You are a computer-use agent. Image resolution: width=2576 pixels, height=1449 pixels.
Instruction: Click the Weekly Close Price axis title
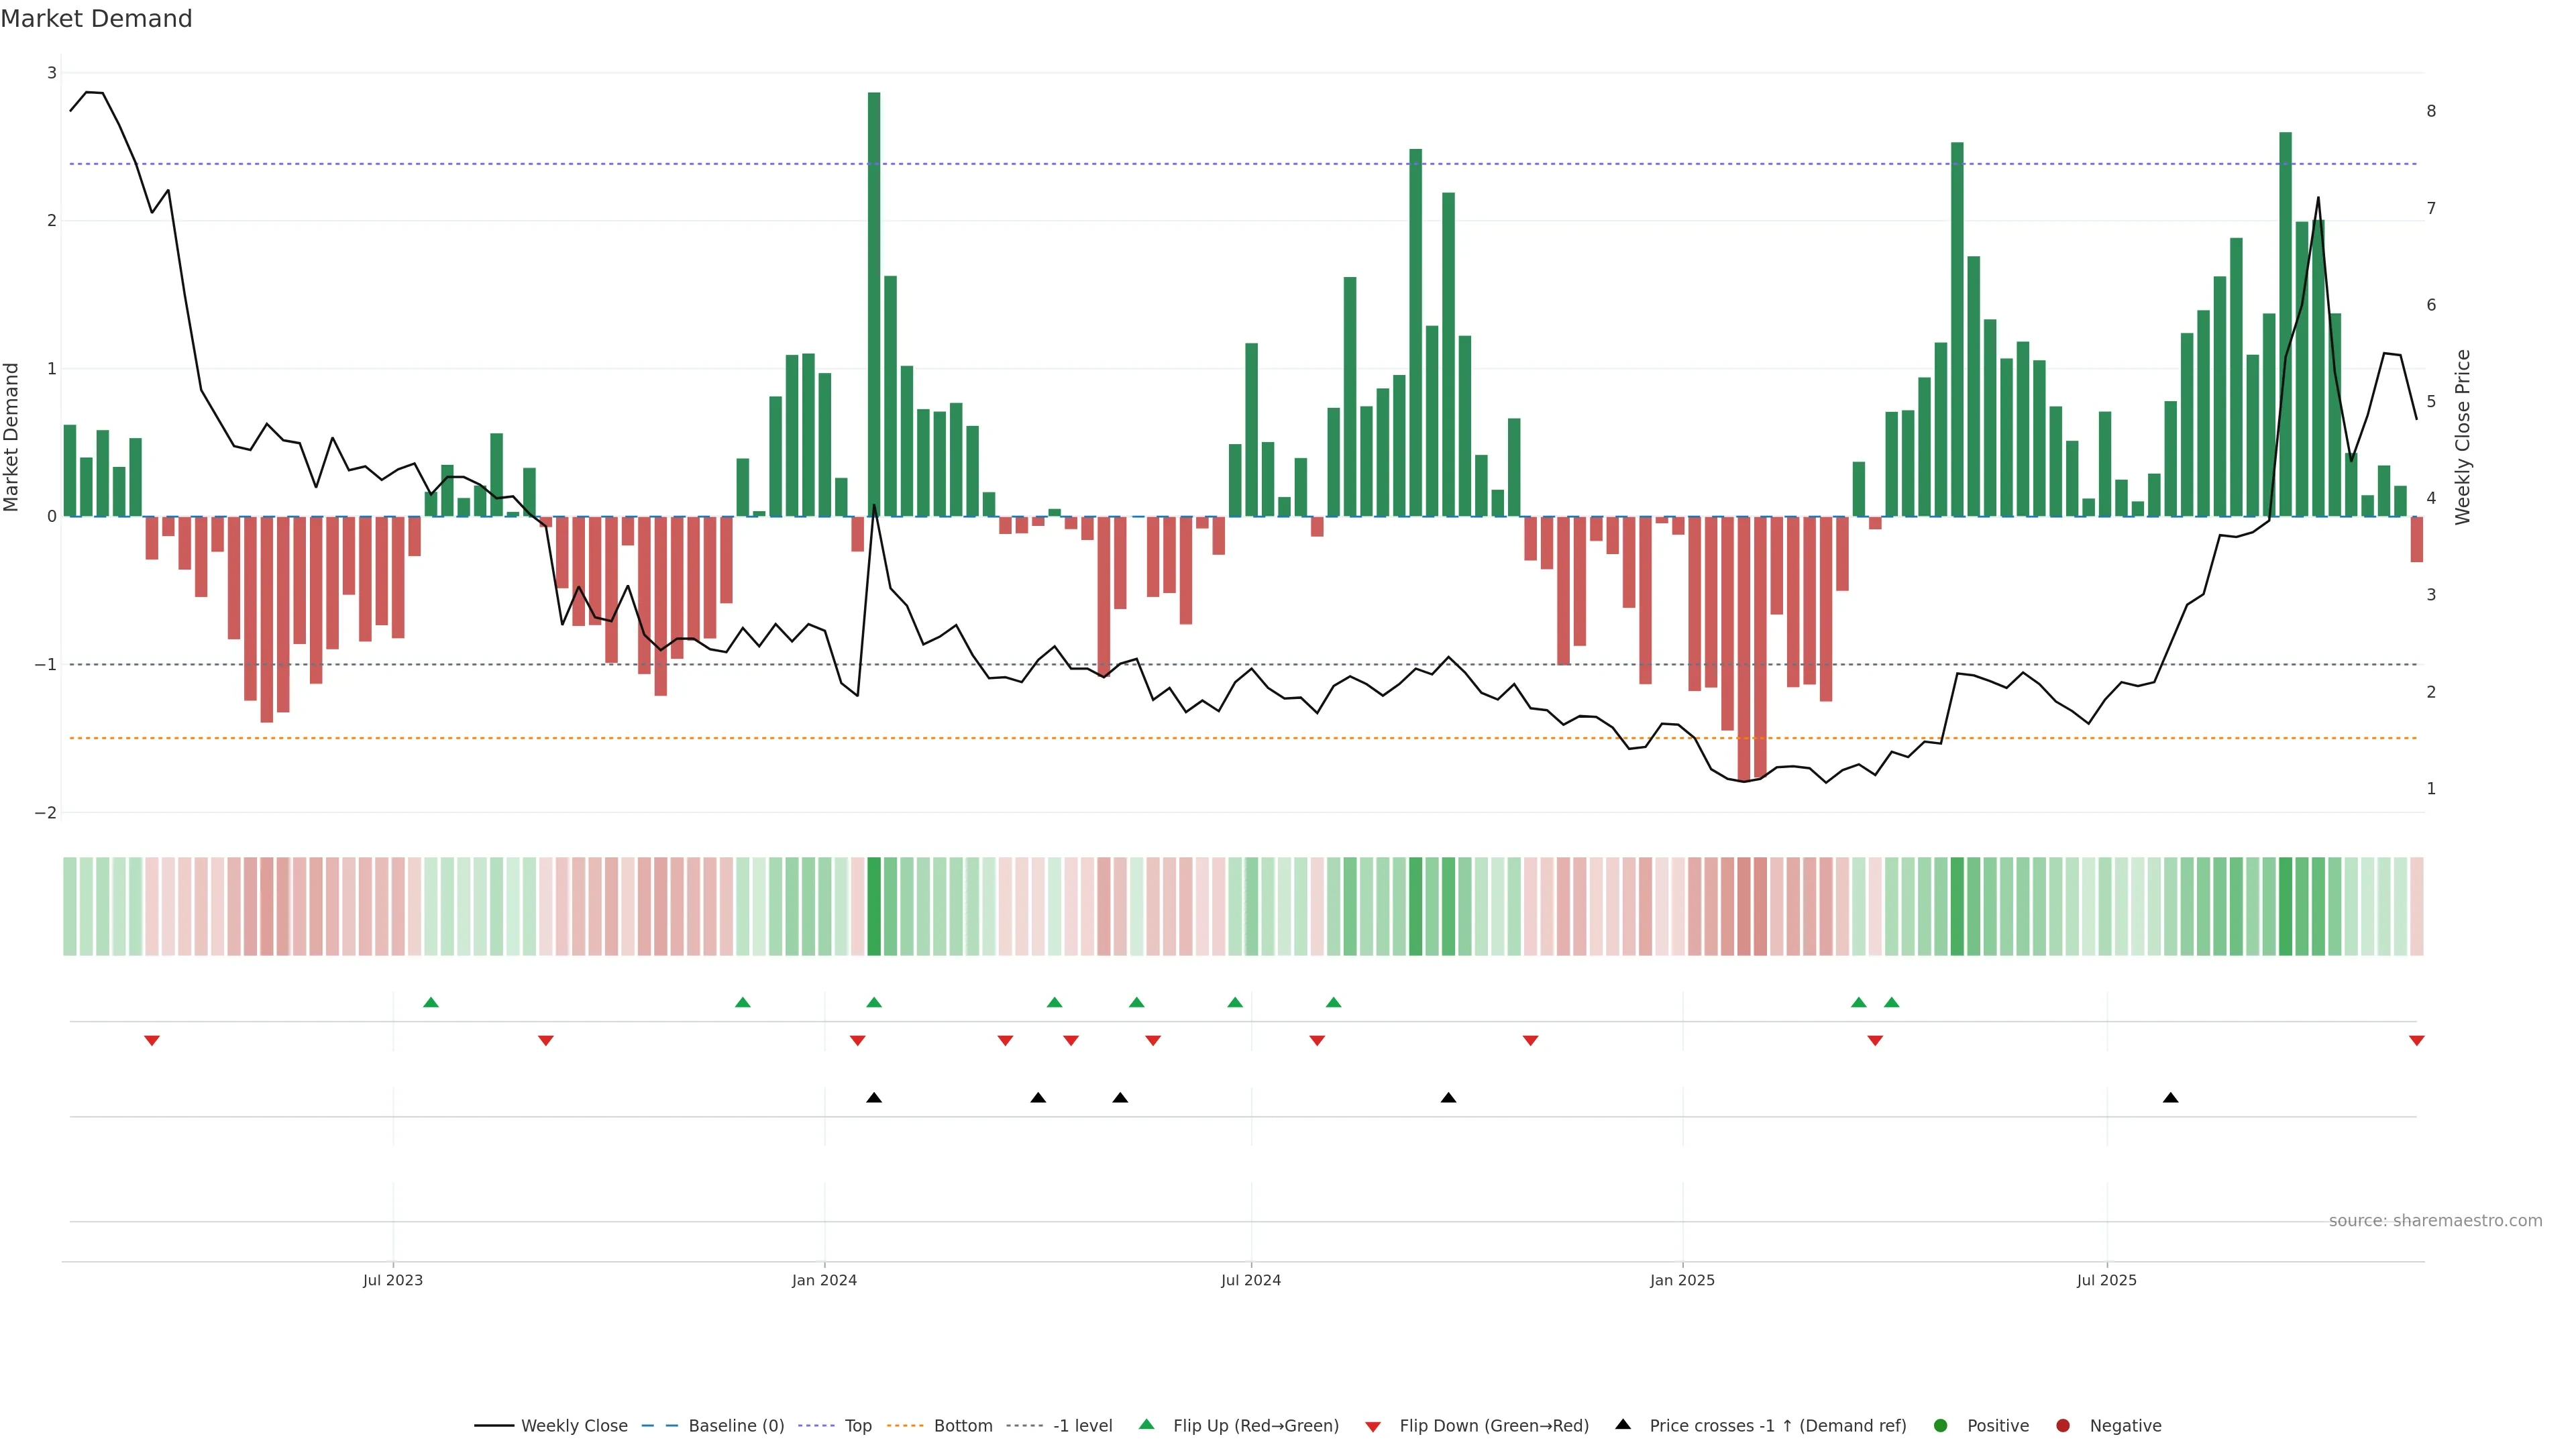[x=2462, y=437]
